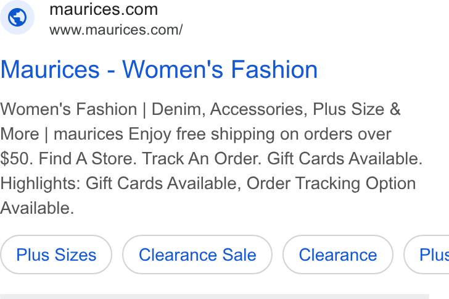Open the Maurices - Women's Fashion result title
This screenshot has width=449, height=299.
coord(159,69)
